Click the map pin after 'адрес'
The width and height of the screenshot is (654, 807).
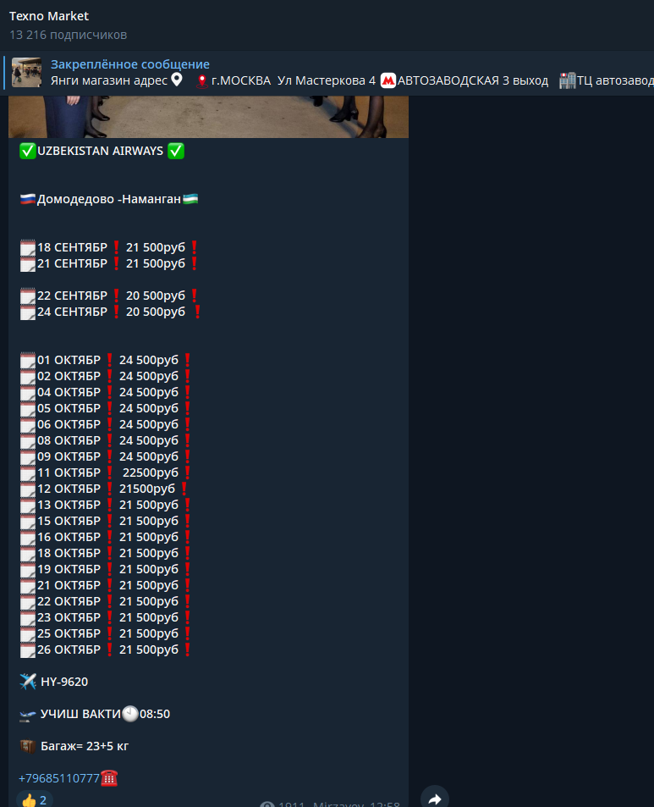tap(176, 80)
